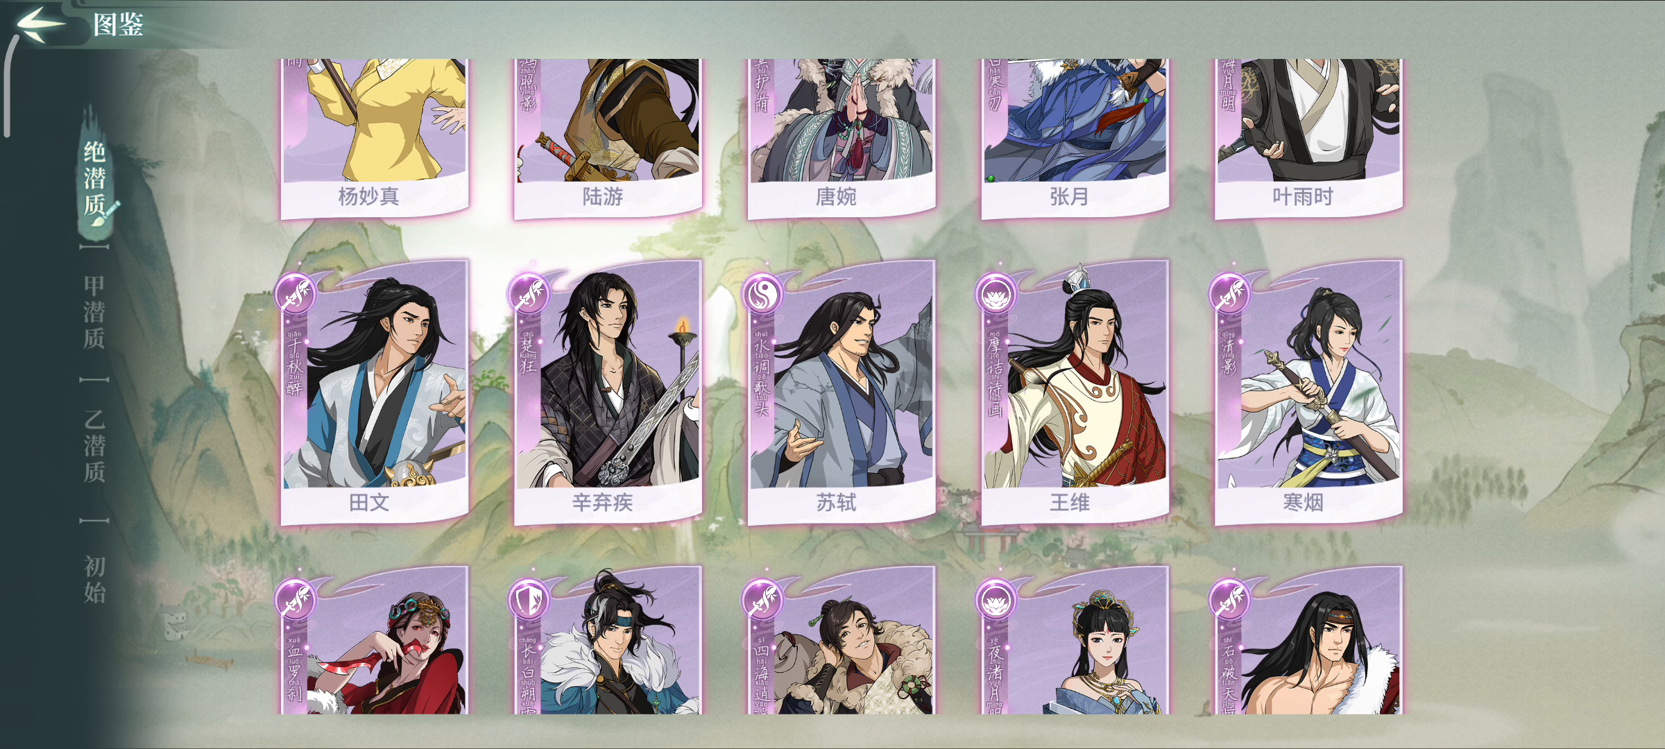1665x749 pixels.
Task: Open the 陆游 character card
Action: click(x=608, y=139)
